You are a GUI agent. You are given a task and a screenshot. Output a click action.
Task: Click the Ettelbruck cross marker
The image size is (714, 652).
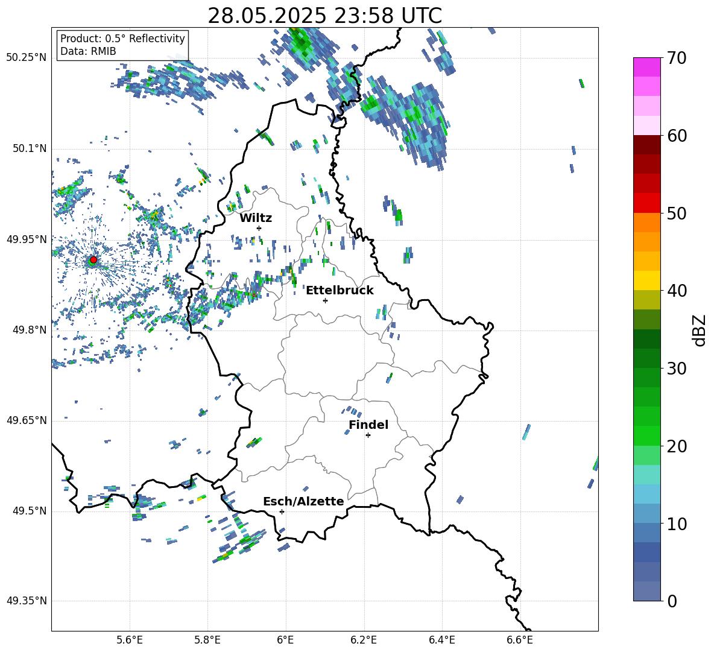[x=325, y=300]
